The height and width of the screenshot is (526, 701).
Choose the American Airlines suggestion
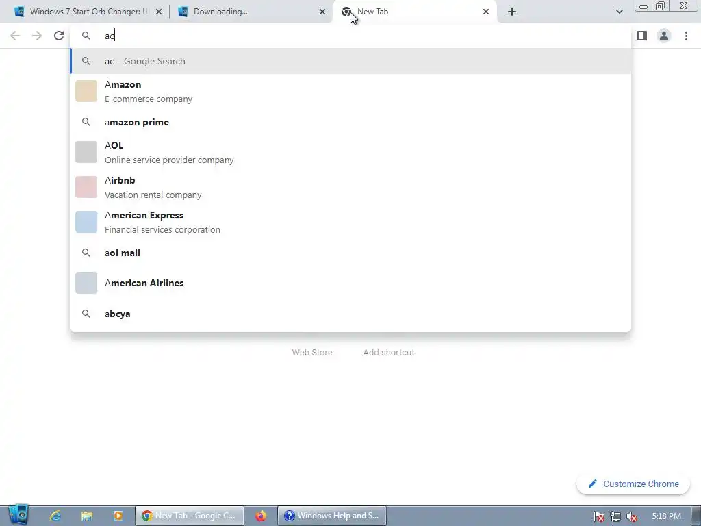click(x=351, y=283)
